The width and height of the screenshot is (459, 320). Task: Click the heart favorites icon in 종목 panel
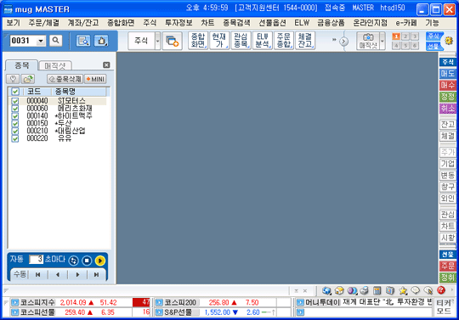point(13,79)
